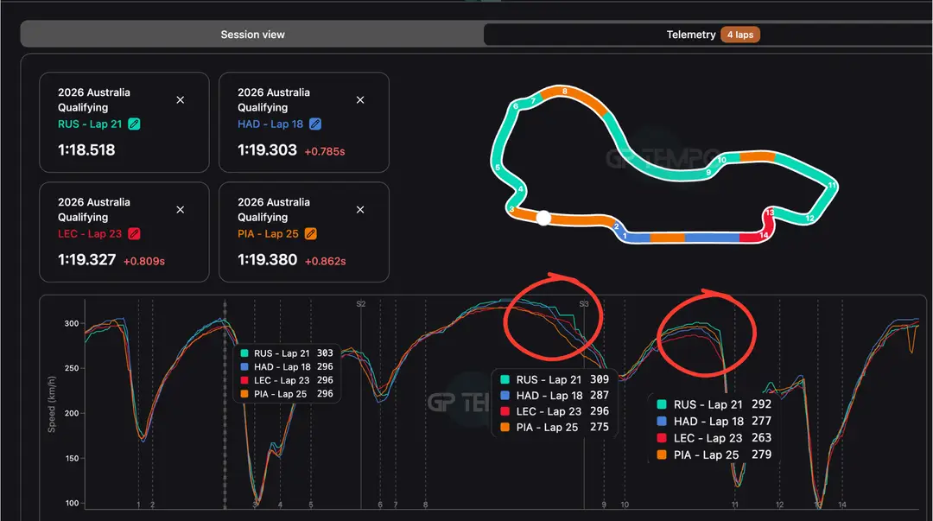Click the LEC - Lap 23 card label
The image size is (933, 521).
90,234
